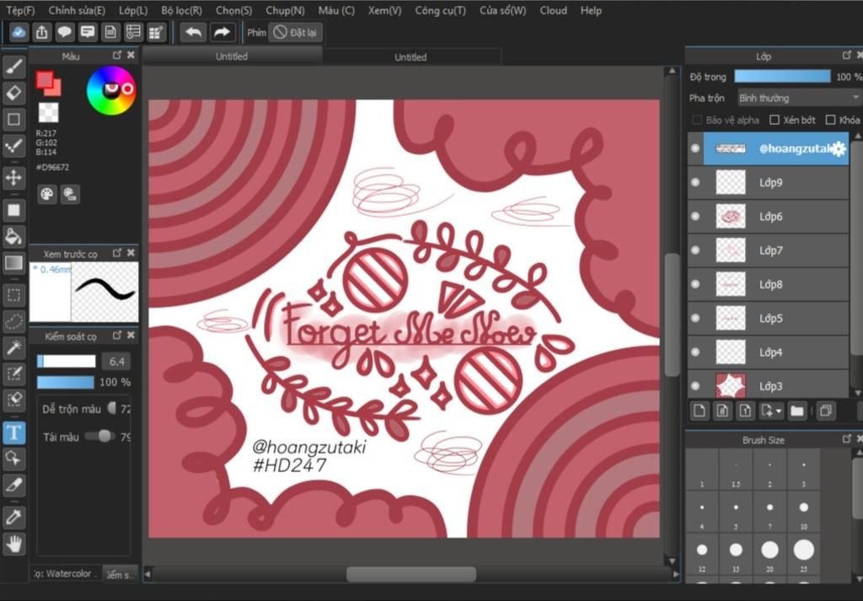Click the Redo arrow
Image resolution: width=863 pixels, height=601 pixels.
point(222,33)
